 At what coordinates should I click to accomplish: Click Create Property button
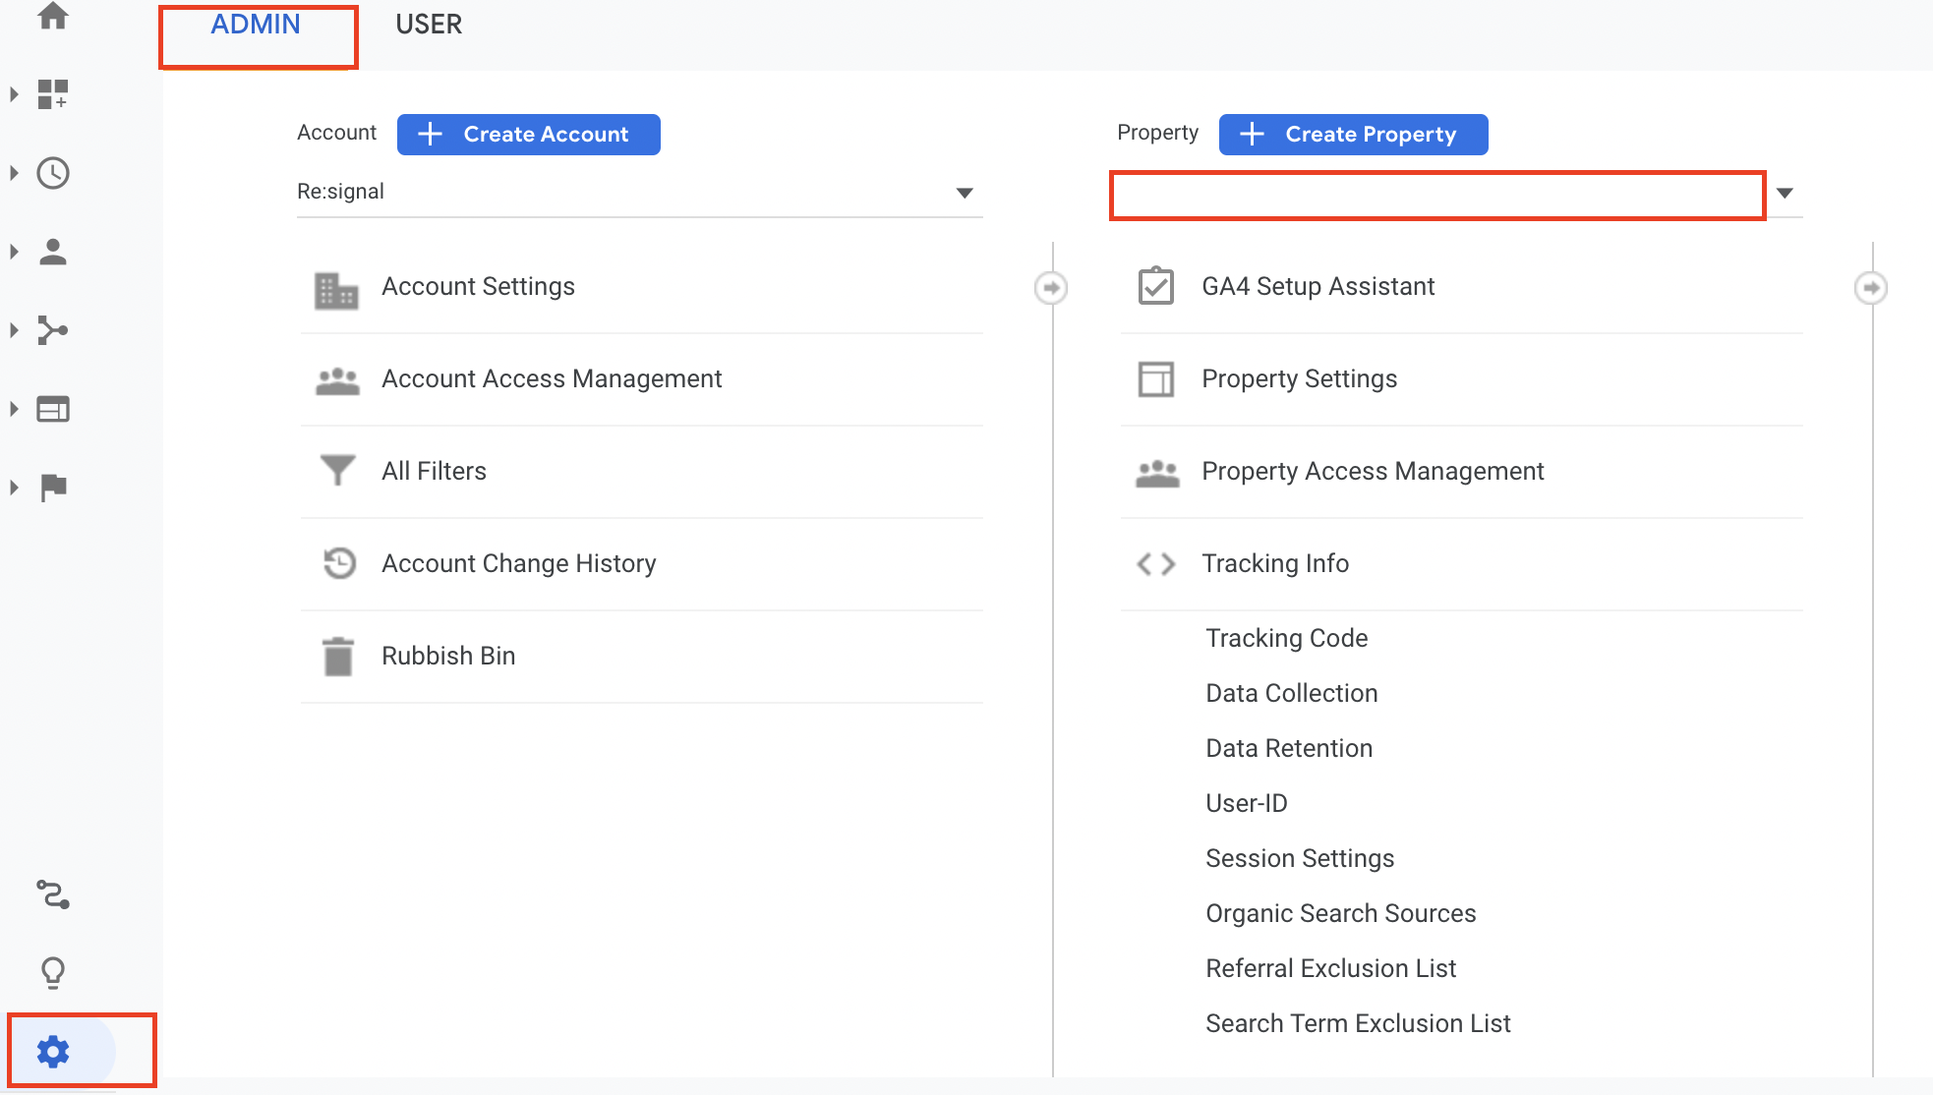tap(1353, 133)
